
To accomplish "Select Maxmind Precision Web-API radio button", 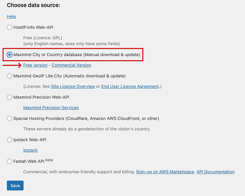I will (x=10, y=97).
